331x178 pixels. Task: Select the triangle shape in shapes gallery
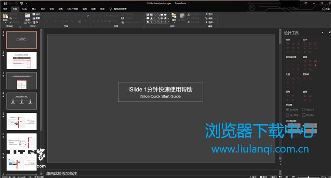(151, 18)
